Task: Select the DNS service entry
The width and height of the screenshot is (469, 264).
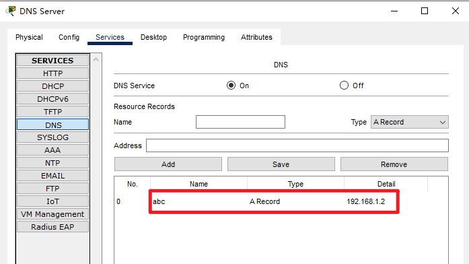Action: 52,125
